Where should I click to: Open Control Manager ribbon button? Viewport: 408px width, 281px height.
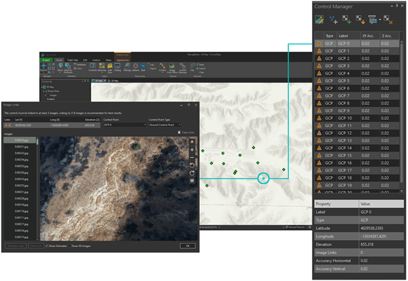[x=182, y=67]
